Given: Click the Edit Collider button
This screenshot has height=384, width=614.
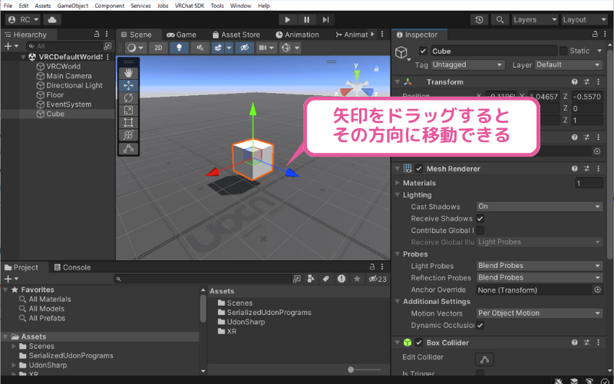Looking at the screenshot, I should tap(484, 359).
